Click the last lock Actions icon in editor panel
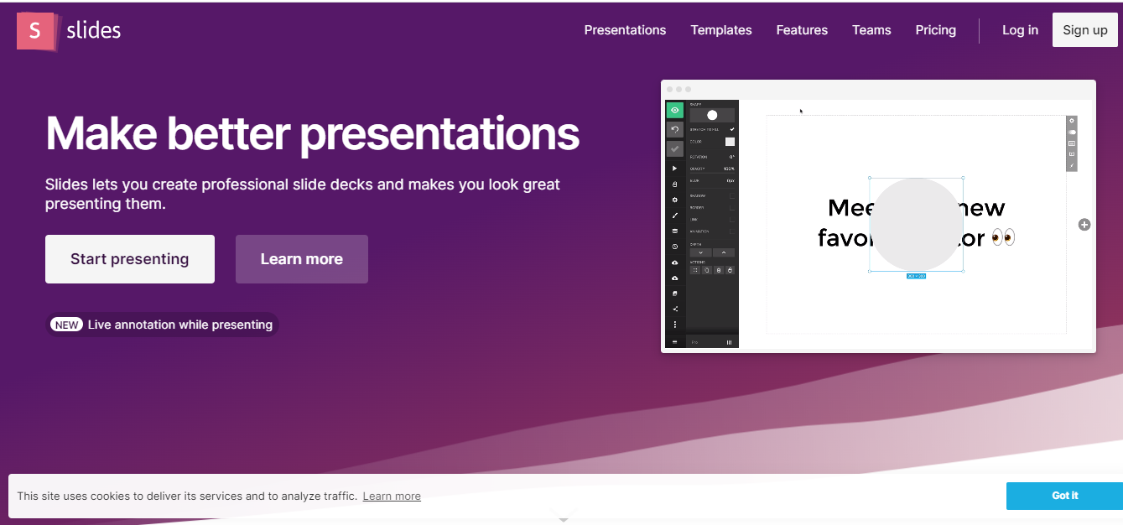 [x=730, y=270]
